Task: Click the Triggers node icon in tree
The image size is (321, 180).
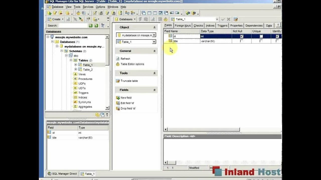Action: (x=75, y=93)
